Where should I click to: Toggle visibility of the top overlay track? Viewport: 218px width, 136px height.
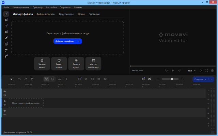[5, 91]
